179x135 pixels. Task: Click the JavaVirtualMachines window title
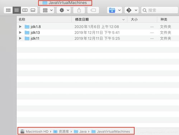pyautogui.click(x=68, y=3)
